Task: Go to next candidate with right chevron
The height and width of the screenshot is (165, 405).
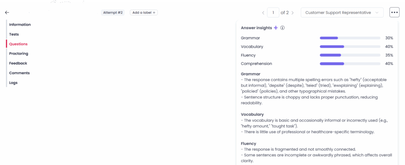Action: (x=292, y=13)
